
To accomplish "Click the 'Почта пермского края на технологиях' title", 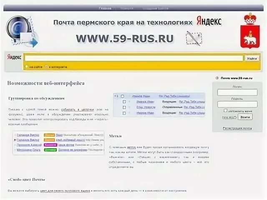I will coord(123,22).
